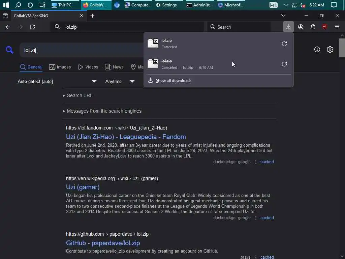Click the Firefox toolbar Search box
The height and width of the screenshot is (259, 345).
click(x=239, y=27)
